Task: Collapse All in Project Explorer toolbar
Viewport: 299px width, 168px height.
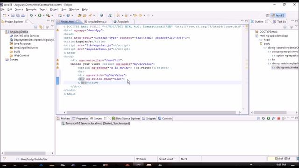Action: (x=36, y=27)
